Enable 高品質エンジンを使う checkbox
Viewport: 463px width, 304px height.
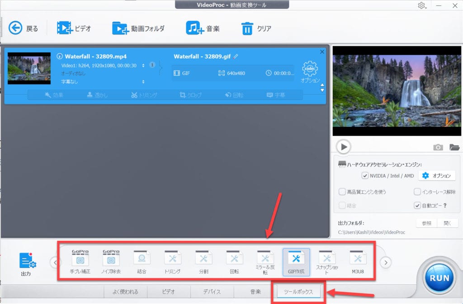(x=342, y=192)
